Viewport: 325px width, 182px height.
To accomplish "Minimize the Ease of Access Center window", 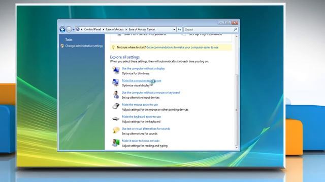I will point(221,23).
